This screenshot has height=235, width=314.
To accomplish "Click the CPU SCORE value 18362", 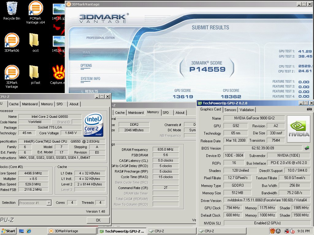I will point(231,97).
